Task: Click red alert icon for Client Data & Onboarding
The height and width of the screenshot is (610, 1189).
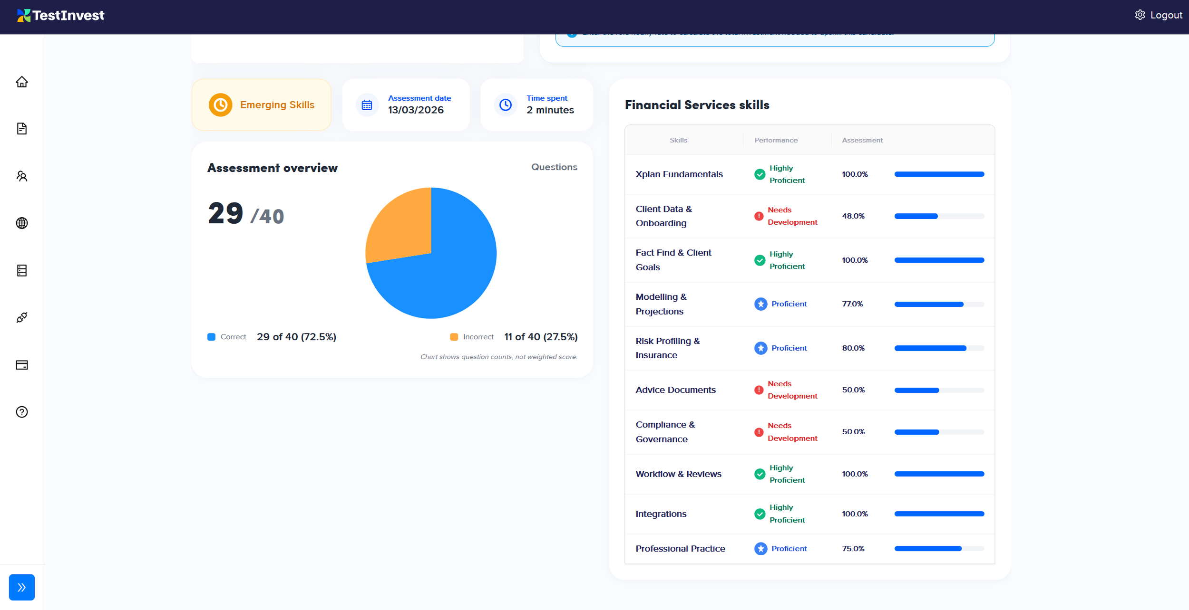Action: pyautogui.click(x=759, y=216)
